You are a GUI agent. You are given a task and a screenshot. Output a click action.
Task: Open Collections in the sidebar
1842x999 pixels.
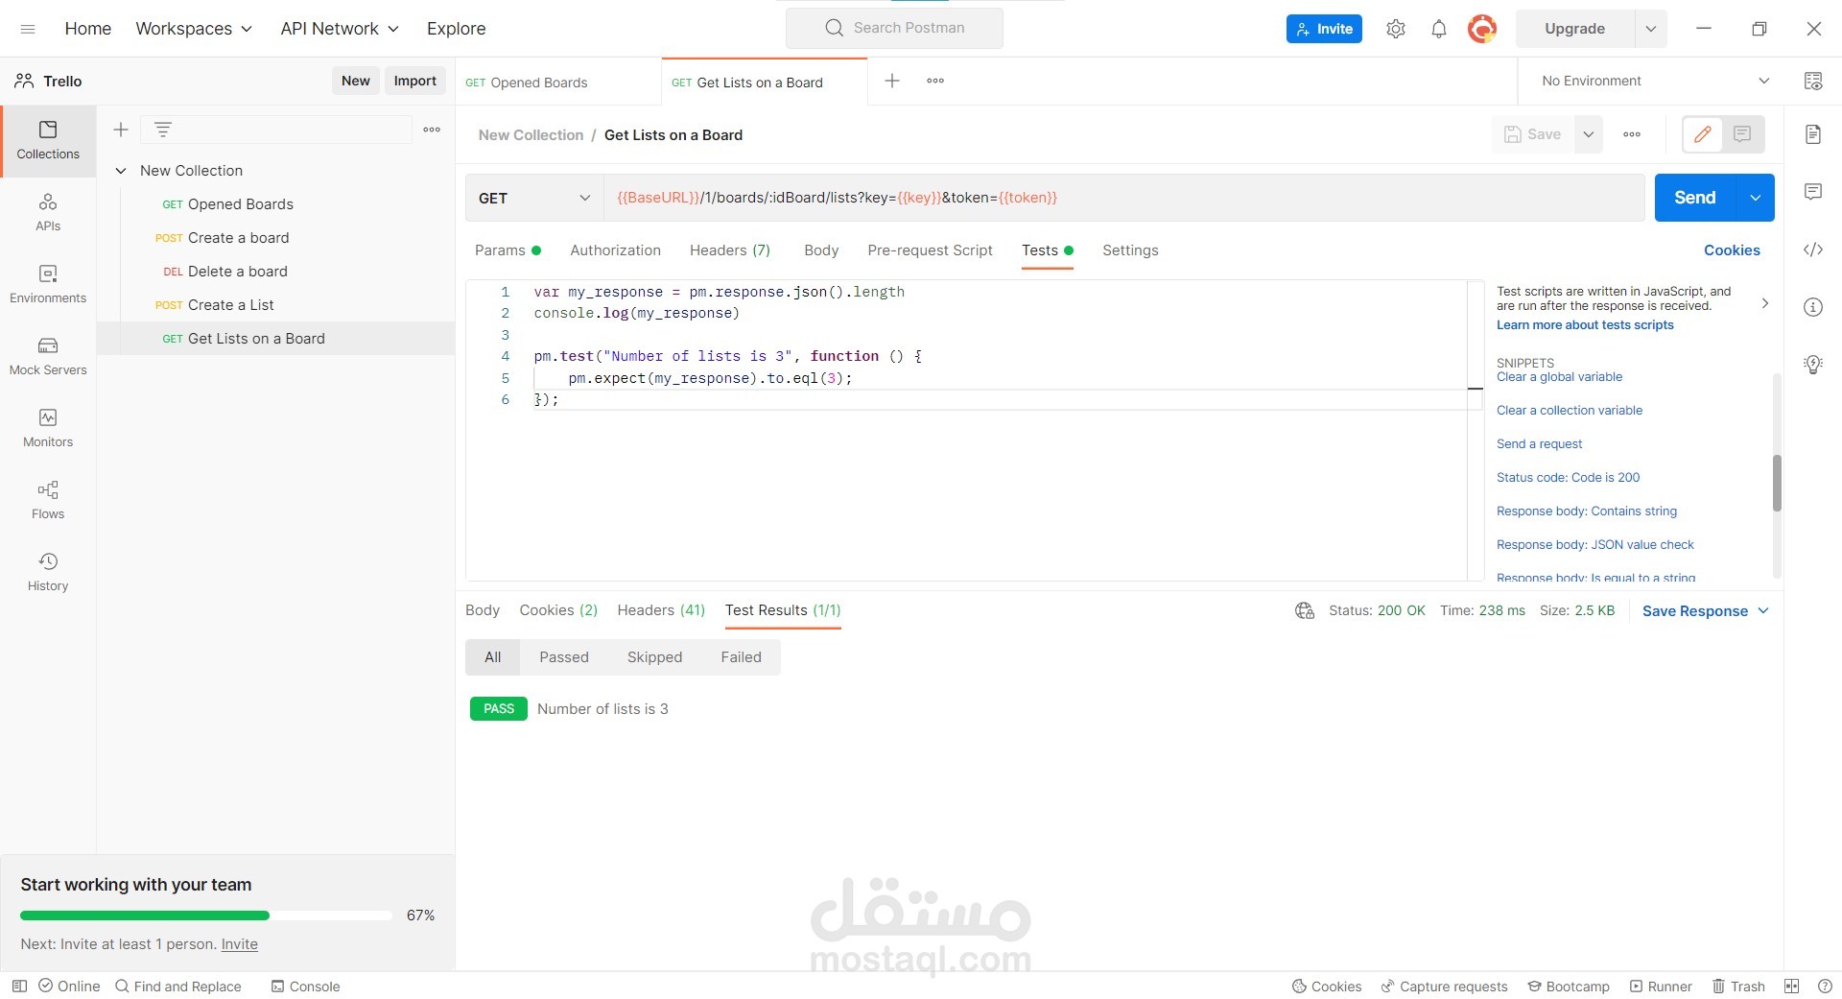point(48,140)
